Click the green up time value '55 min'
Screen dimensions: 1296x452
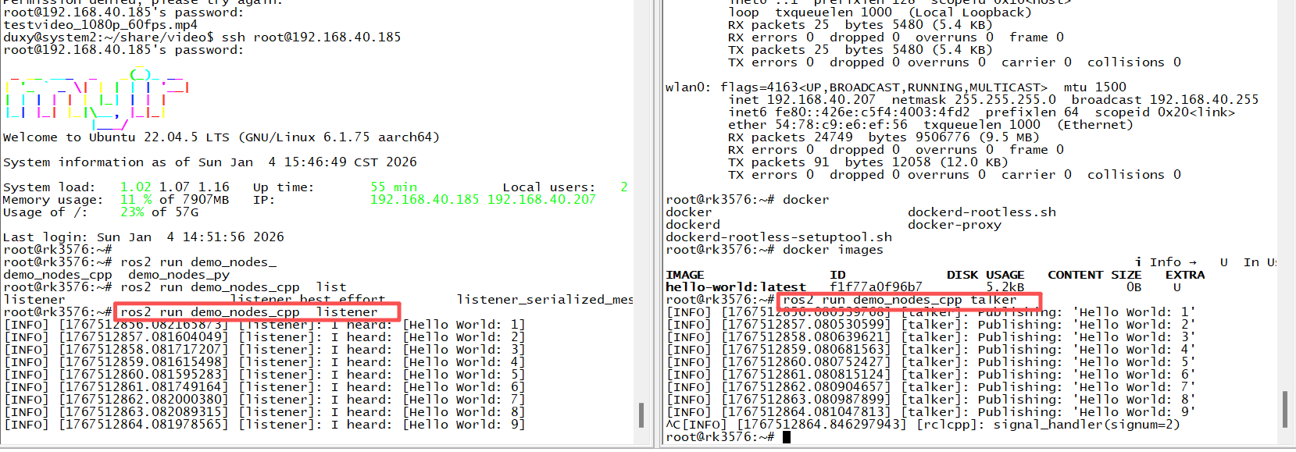click(x=394, y=187)
